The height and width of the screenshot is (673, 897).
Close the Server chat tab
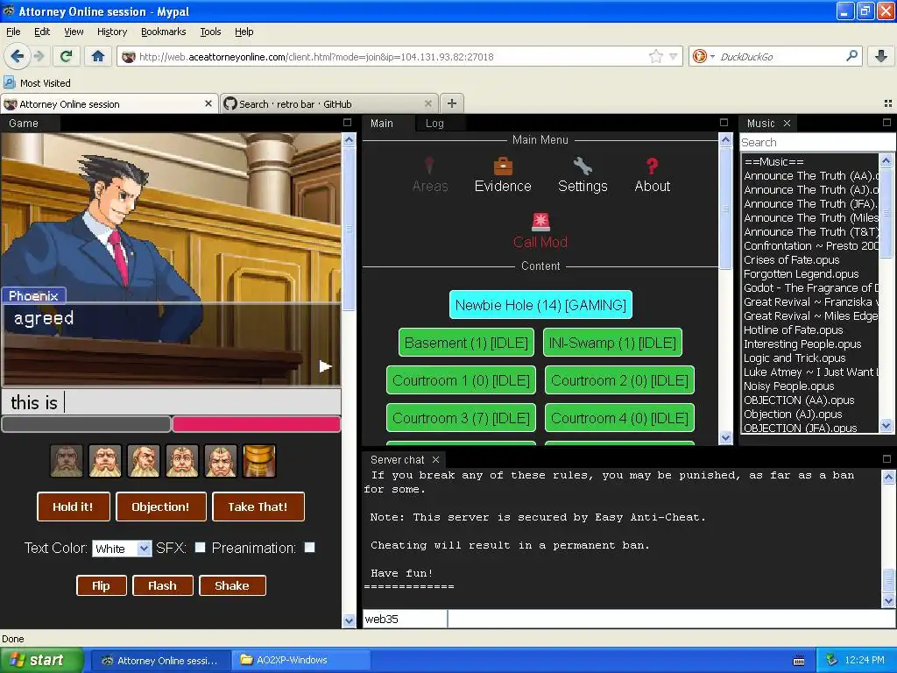pyautogui.click(x=436, y=459)
